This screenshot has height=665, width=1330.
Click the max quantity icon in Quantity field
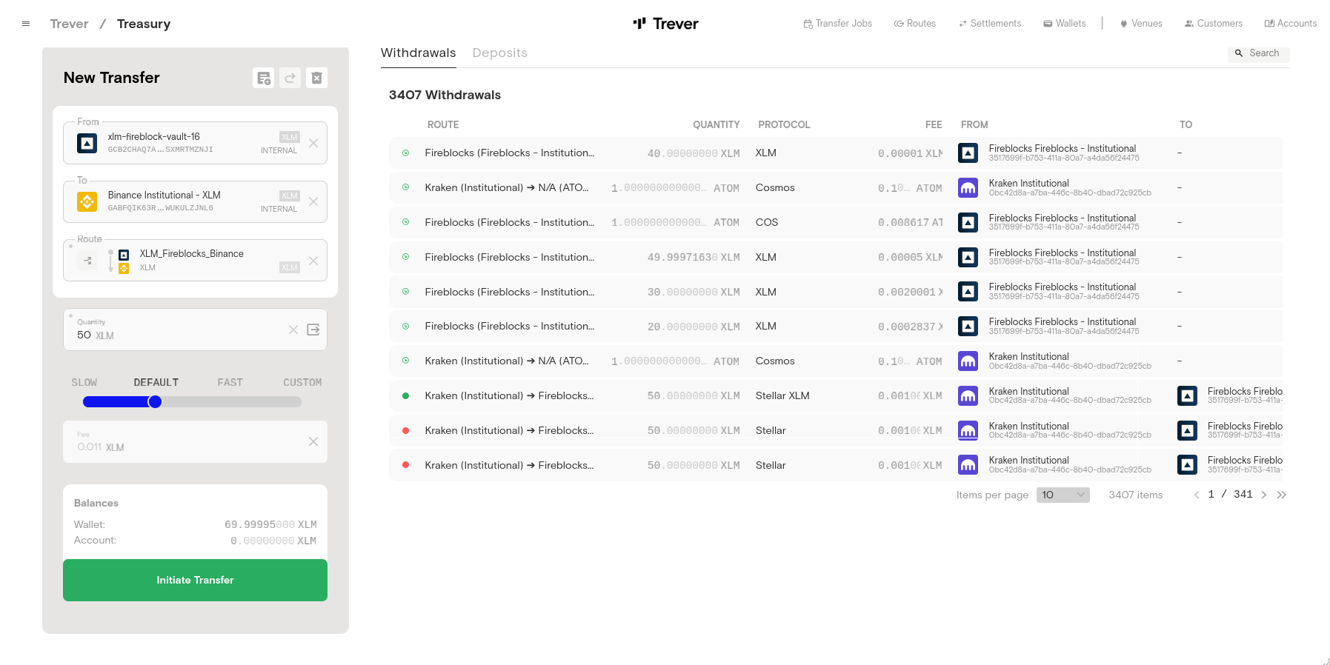click(313, 330)
